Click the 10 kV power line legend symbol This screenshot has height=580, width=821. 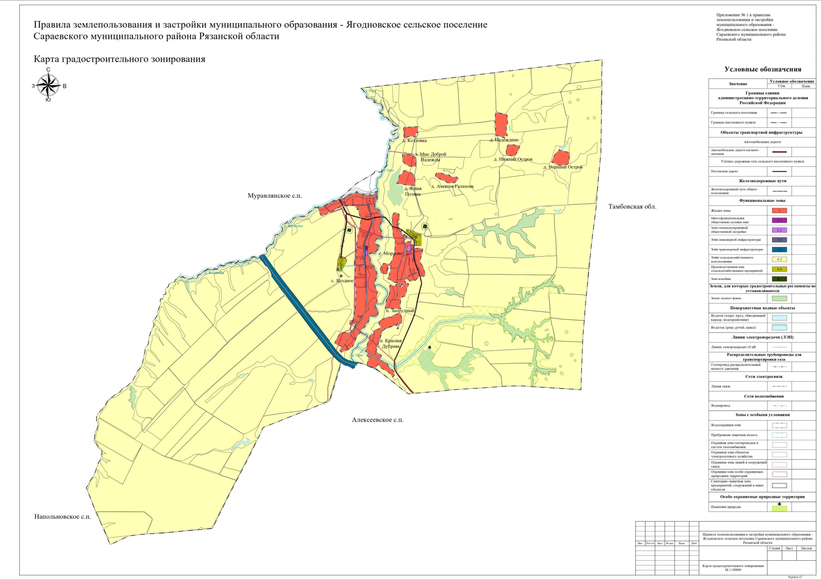(779, 347)
